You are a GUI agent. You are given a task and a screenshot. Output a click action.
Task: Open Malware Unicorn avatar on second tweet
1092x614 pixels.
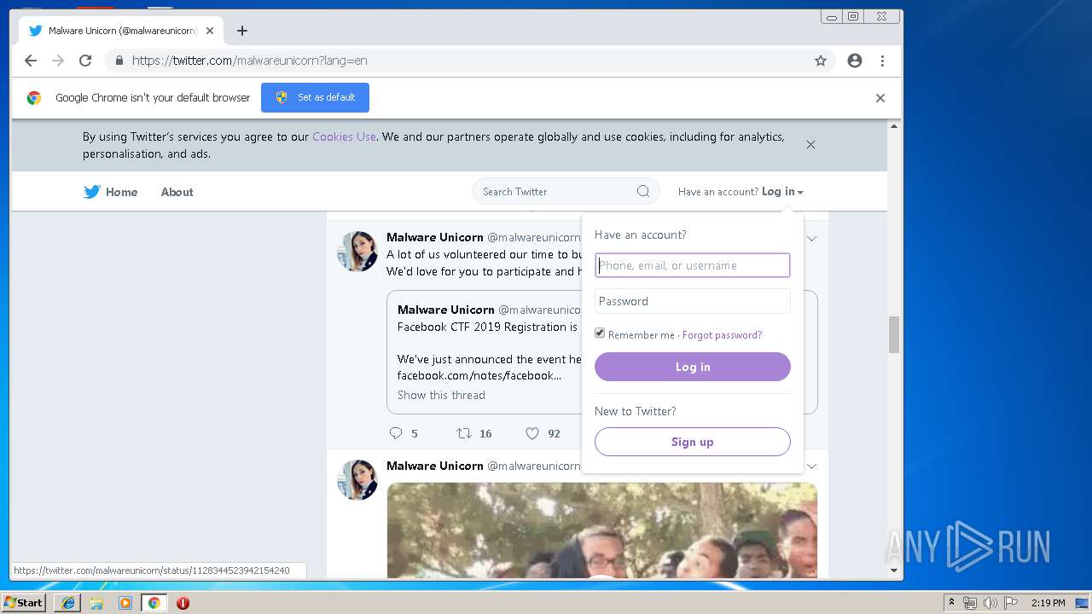point(357,479)
